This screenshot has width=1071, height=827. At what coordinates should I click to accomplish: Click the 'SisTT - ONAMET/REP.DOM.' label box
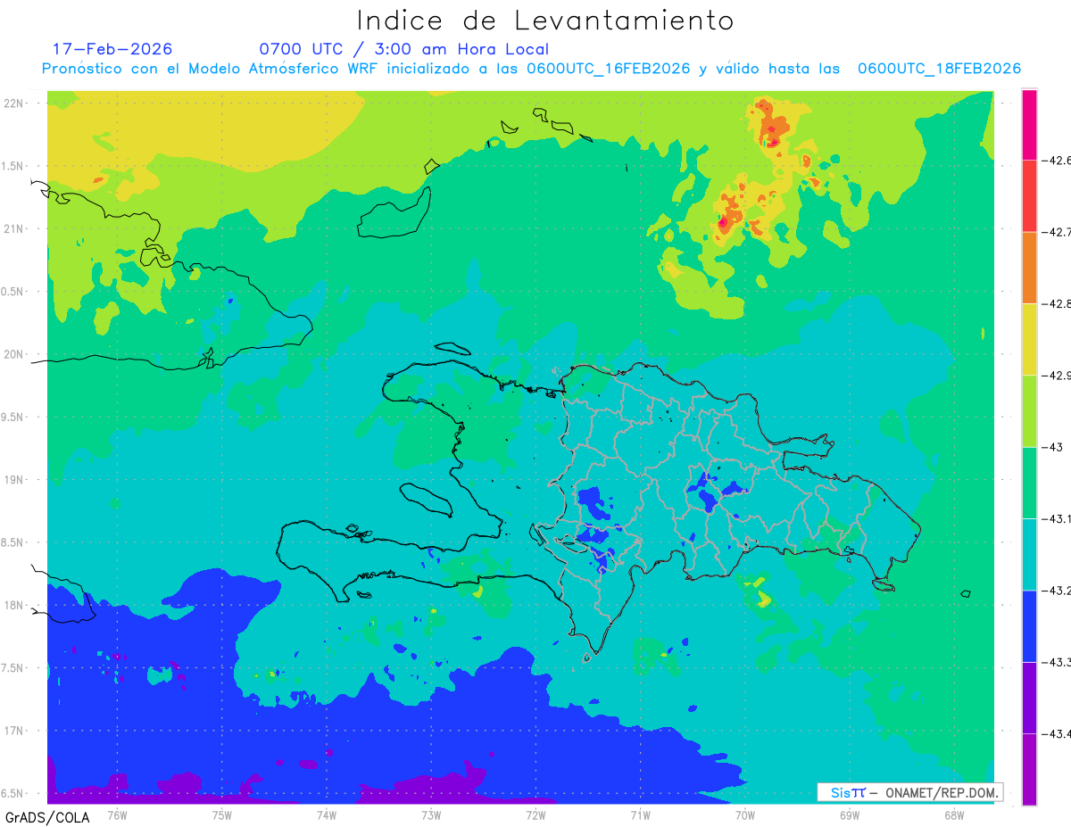(909, 792)
